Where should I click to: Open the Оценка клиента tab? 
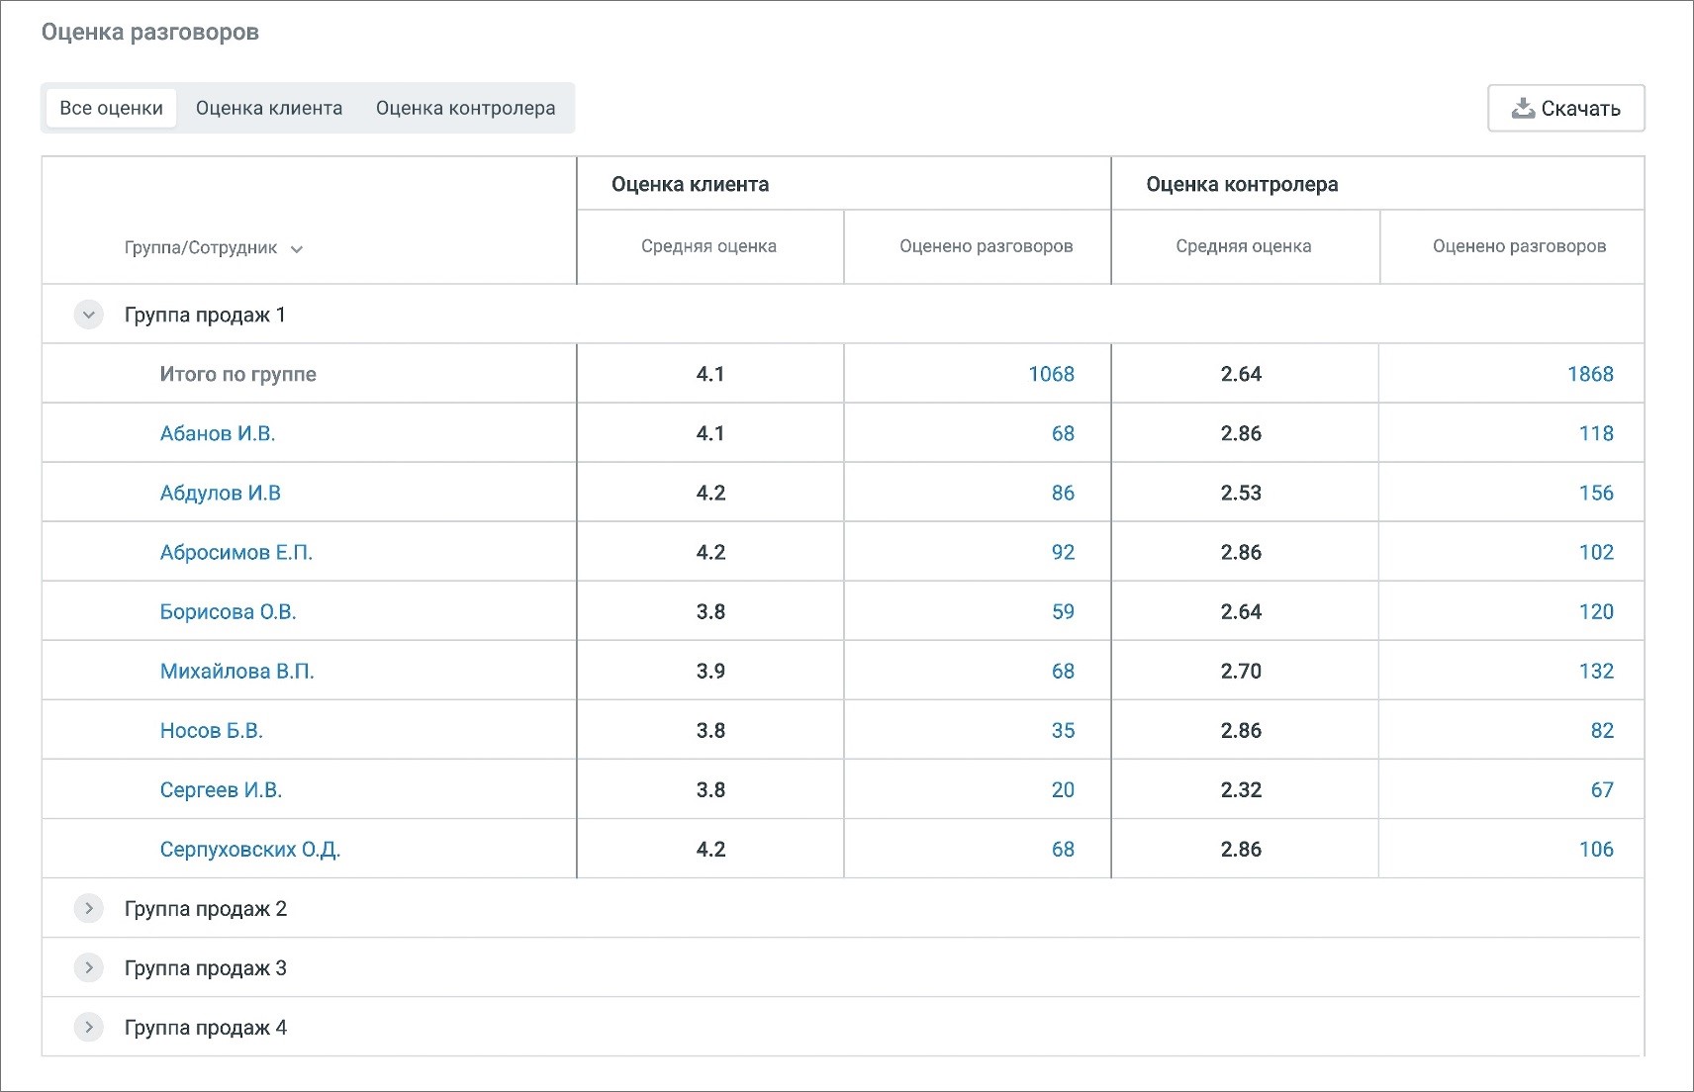click(269, 108)
